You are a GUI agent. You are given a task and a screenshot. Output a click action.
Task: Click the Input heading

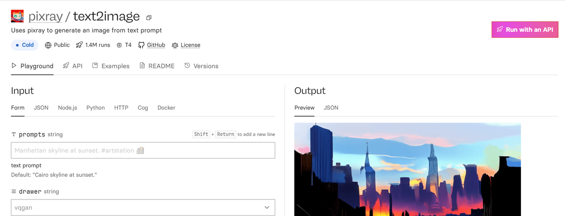coord(23,91)
